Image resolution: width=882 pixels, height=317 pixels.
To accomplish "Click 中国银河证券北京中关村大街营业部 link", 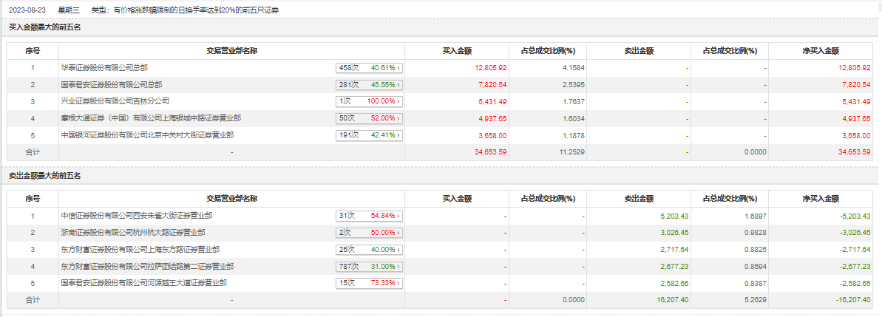I will [x=147, y=135].
